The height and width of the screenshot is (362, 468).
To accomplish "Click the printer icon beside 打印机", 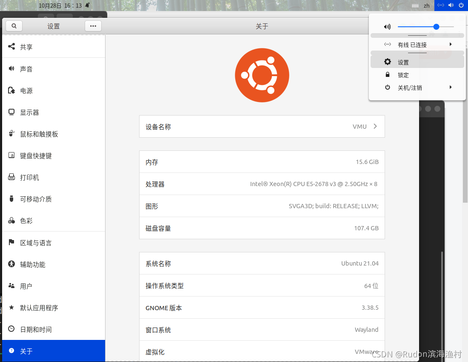I will click(x=11, y=177).
